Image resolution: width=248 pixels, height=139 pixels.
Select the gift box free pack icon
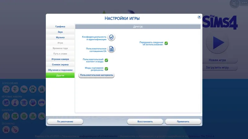[x=6, y=130]
